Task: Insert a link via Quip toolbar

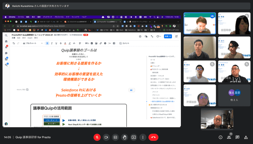Action: [101, 43]
